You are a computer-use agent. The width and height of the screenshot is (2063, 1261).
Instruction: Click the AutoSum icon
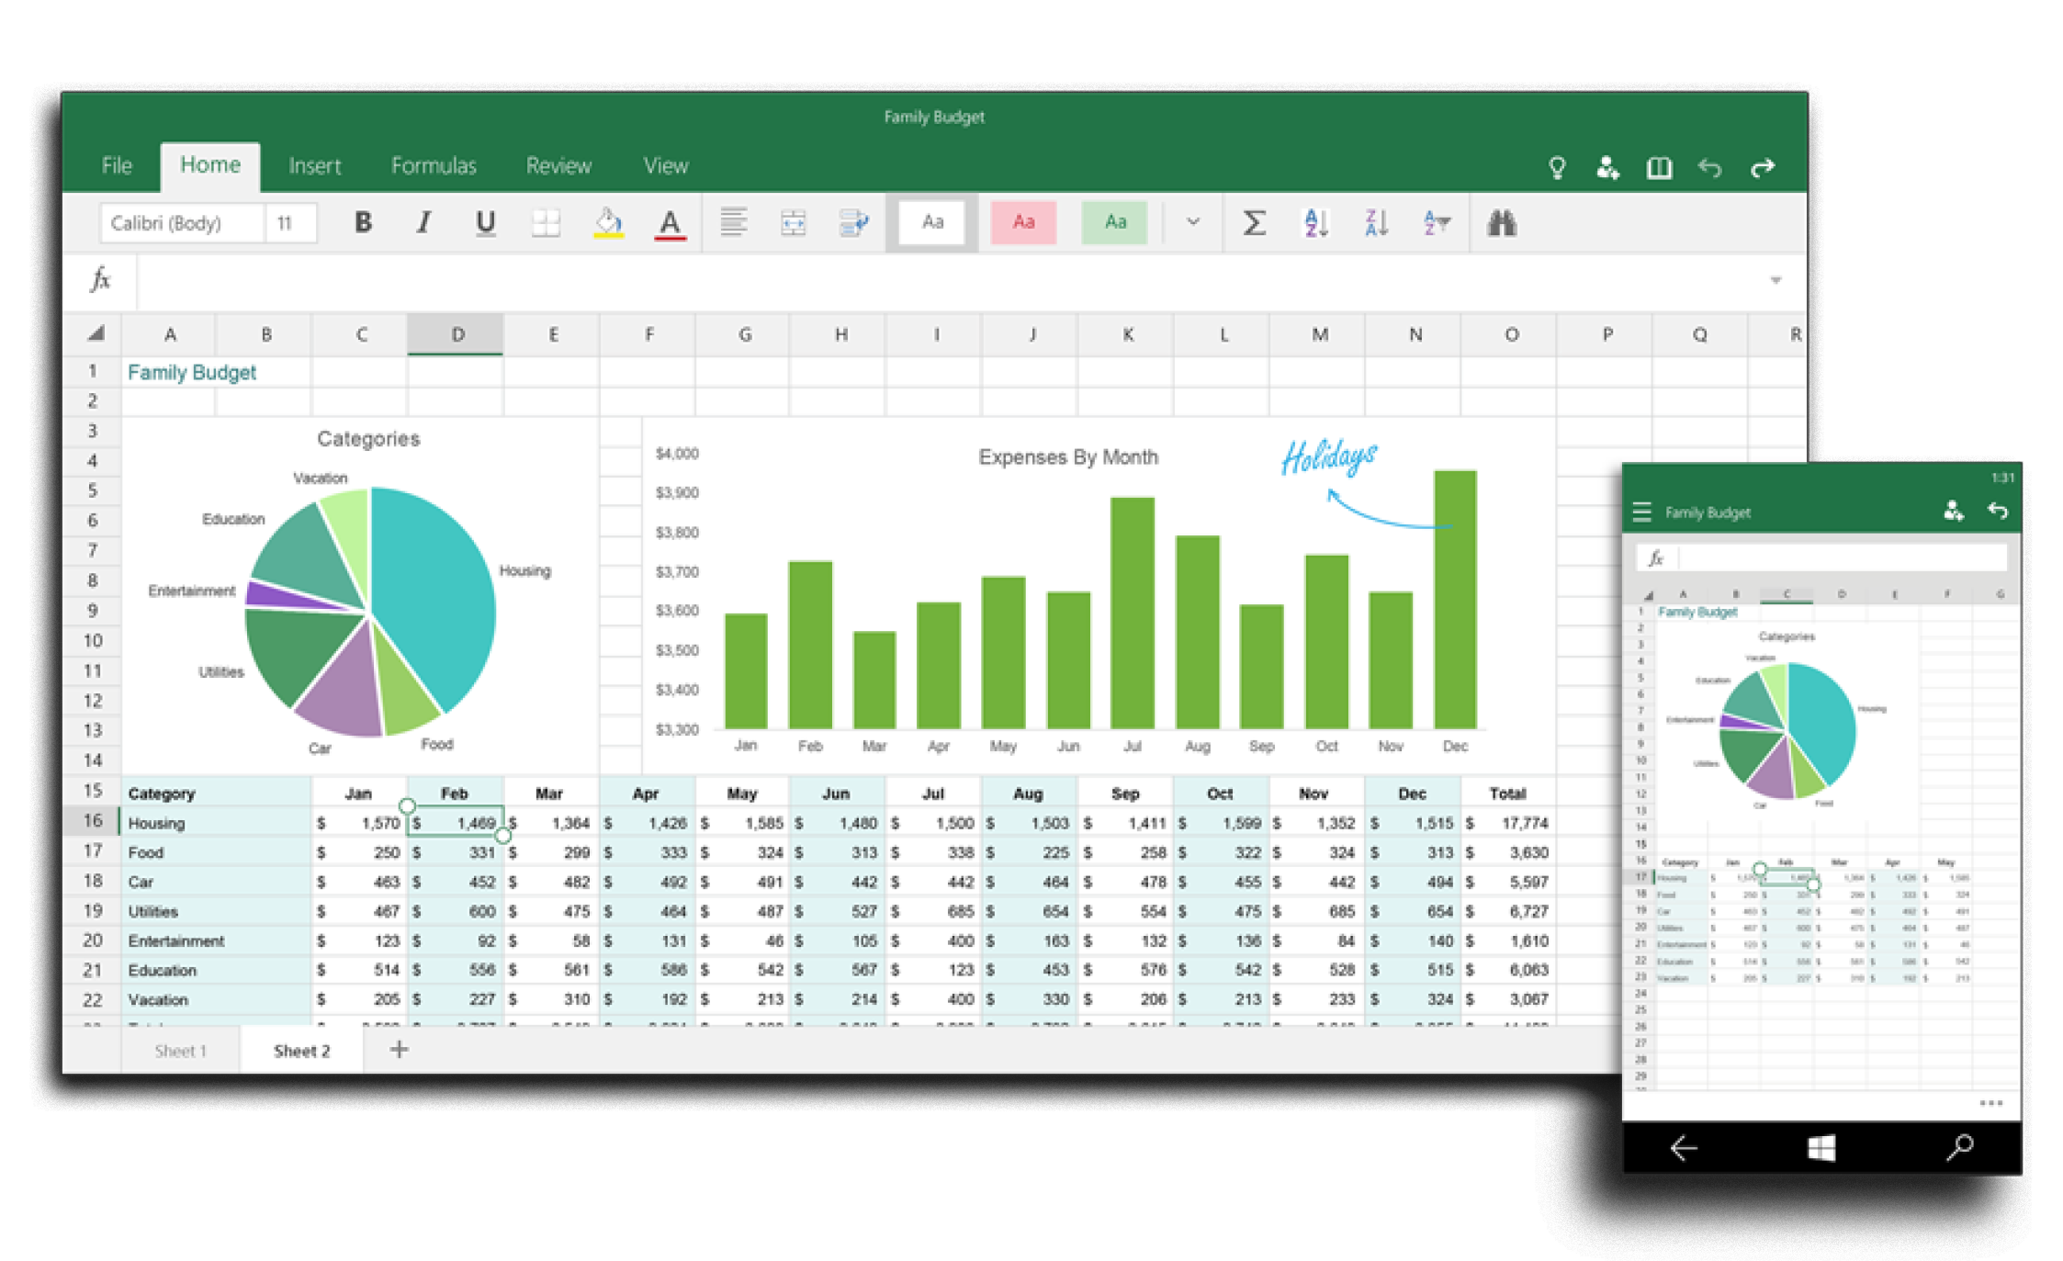(x=1254, y=222)
